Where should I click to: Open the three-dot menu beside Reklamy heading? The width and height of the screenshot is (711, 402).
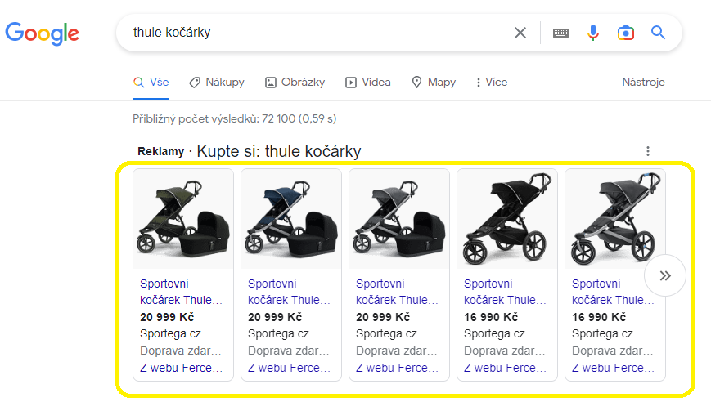point(648,151)
